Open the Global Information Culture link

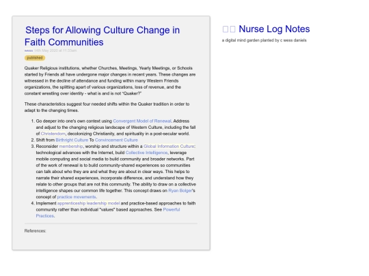(169, 147)
